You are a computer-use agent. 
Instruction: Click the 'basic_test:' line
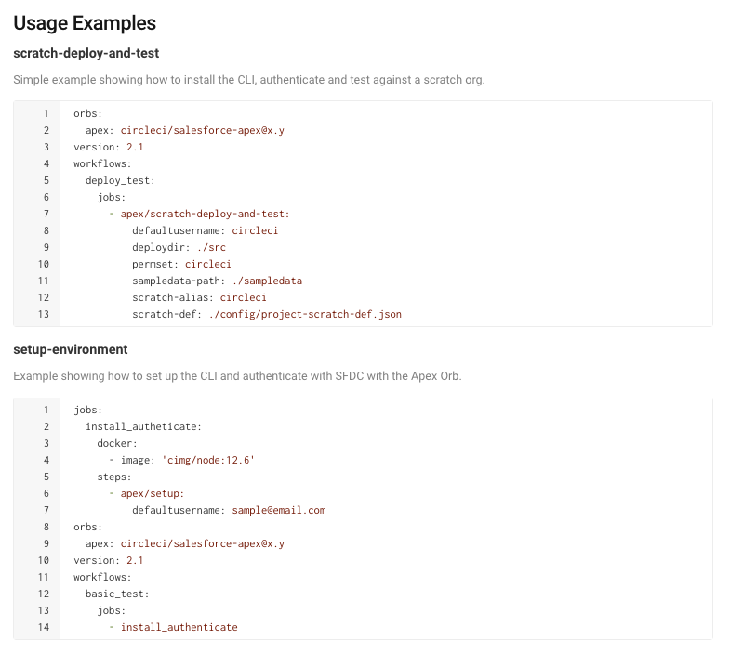(x=117, y=594)
